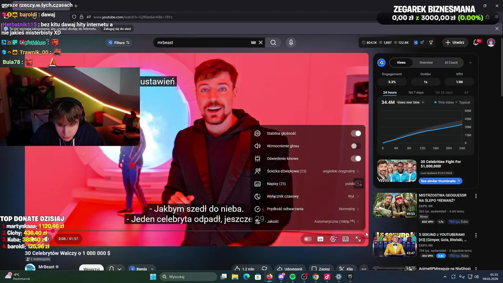503x283 pixels.
Task: Enter fullscreen mode
Action: pos(358,239)
